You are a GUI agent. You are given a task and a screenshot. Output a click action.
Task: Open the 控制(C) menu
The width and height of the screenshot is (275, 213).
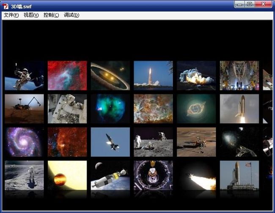pos(51,15)
